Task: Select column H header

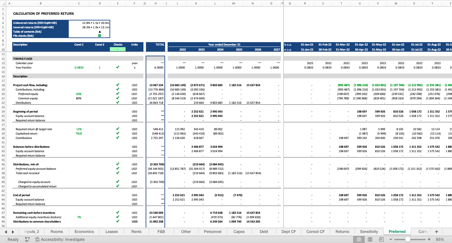Action: [155, 3]
